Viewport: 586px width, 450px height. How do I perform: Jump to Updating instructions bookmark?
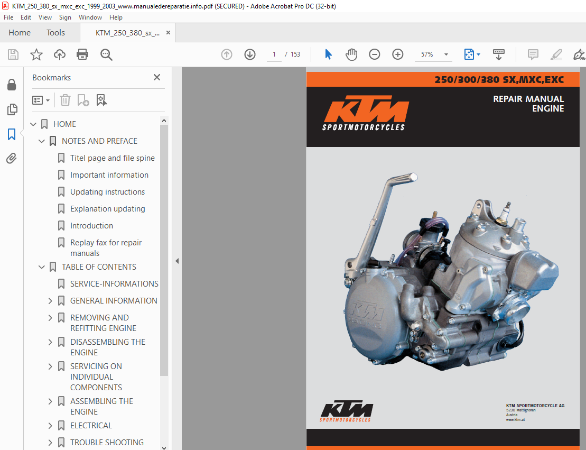[107, 192]
